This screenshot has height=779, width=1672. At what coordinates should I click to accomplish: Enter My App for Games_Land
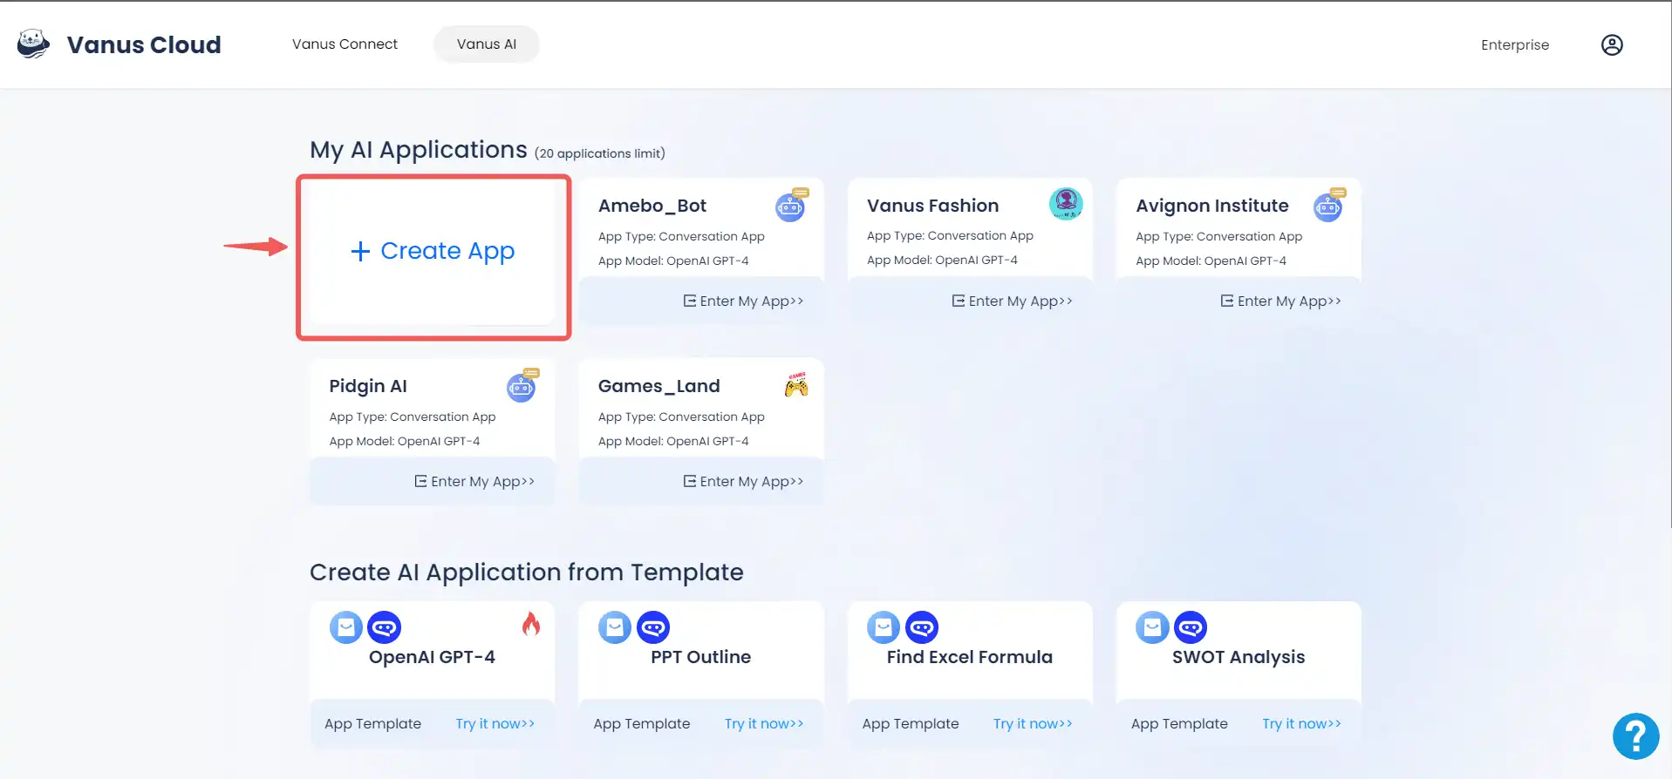pos(743,481)
